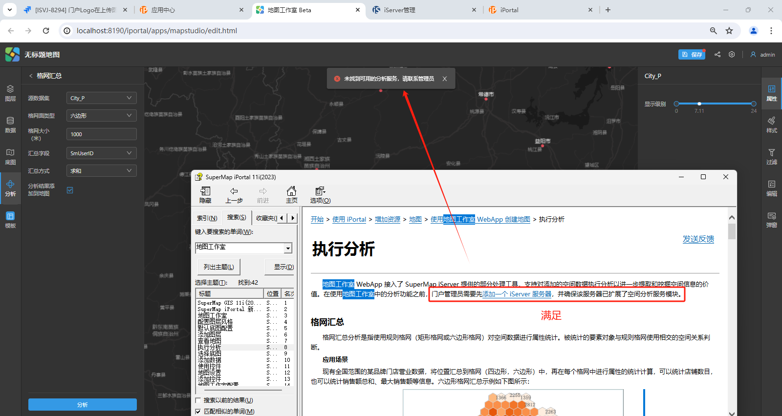Select the 分析 analysis sidebar icon
The height and width of the screenshot is (416, 782).
coord(10,188)
